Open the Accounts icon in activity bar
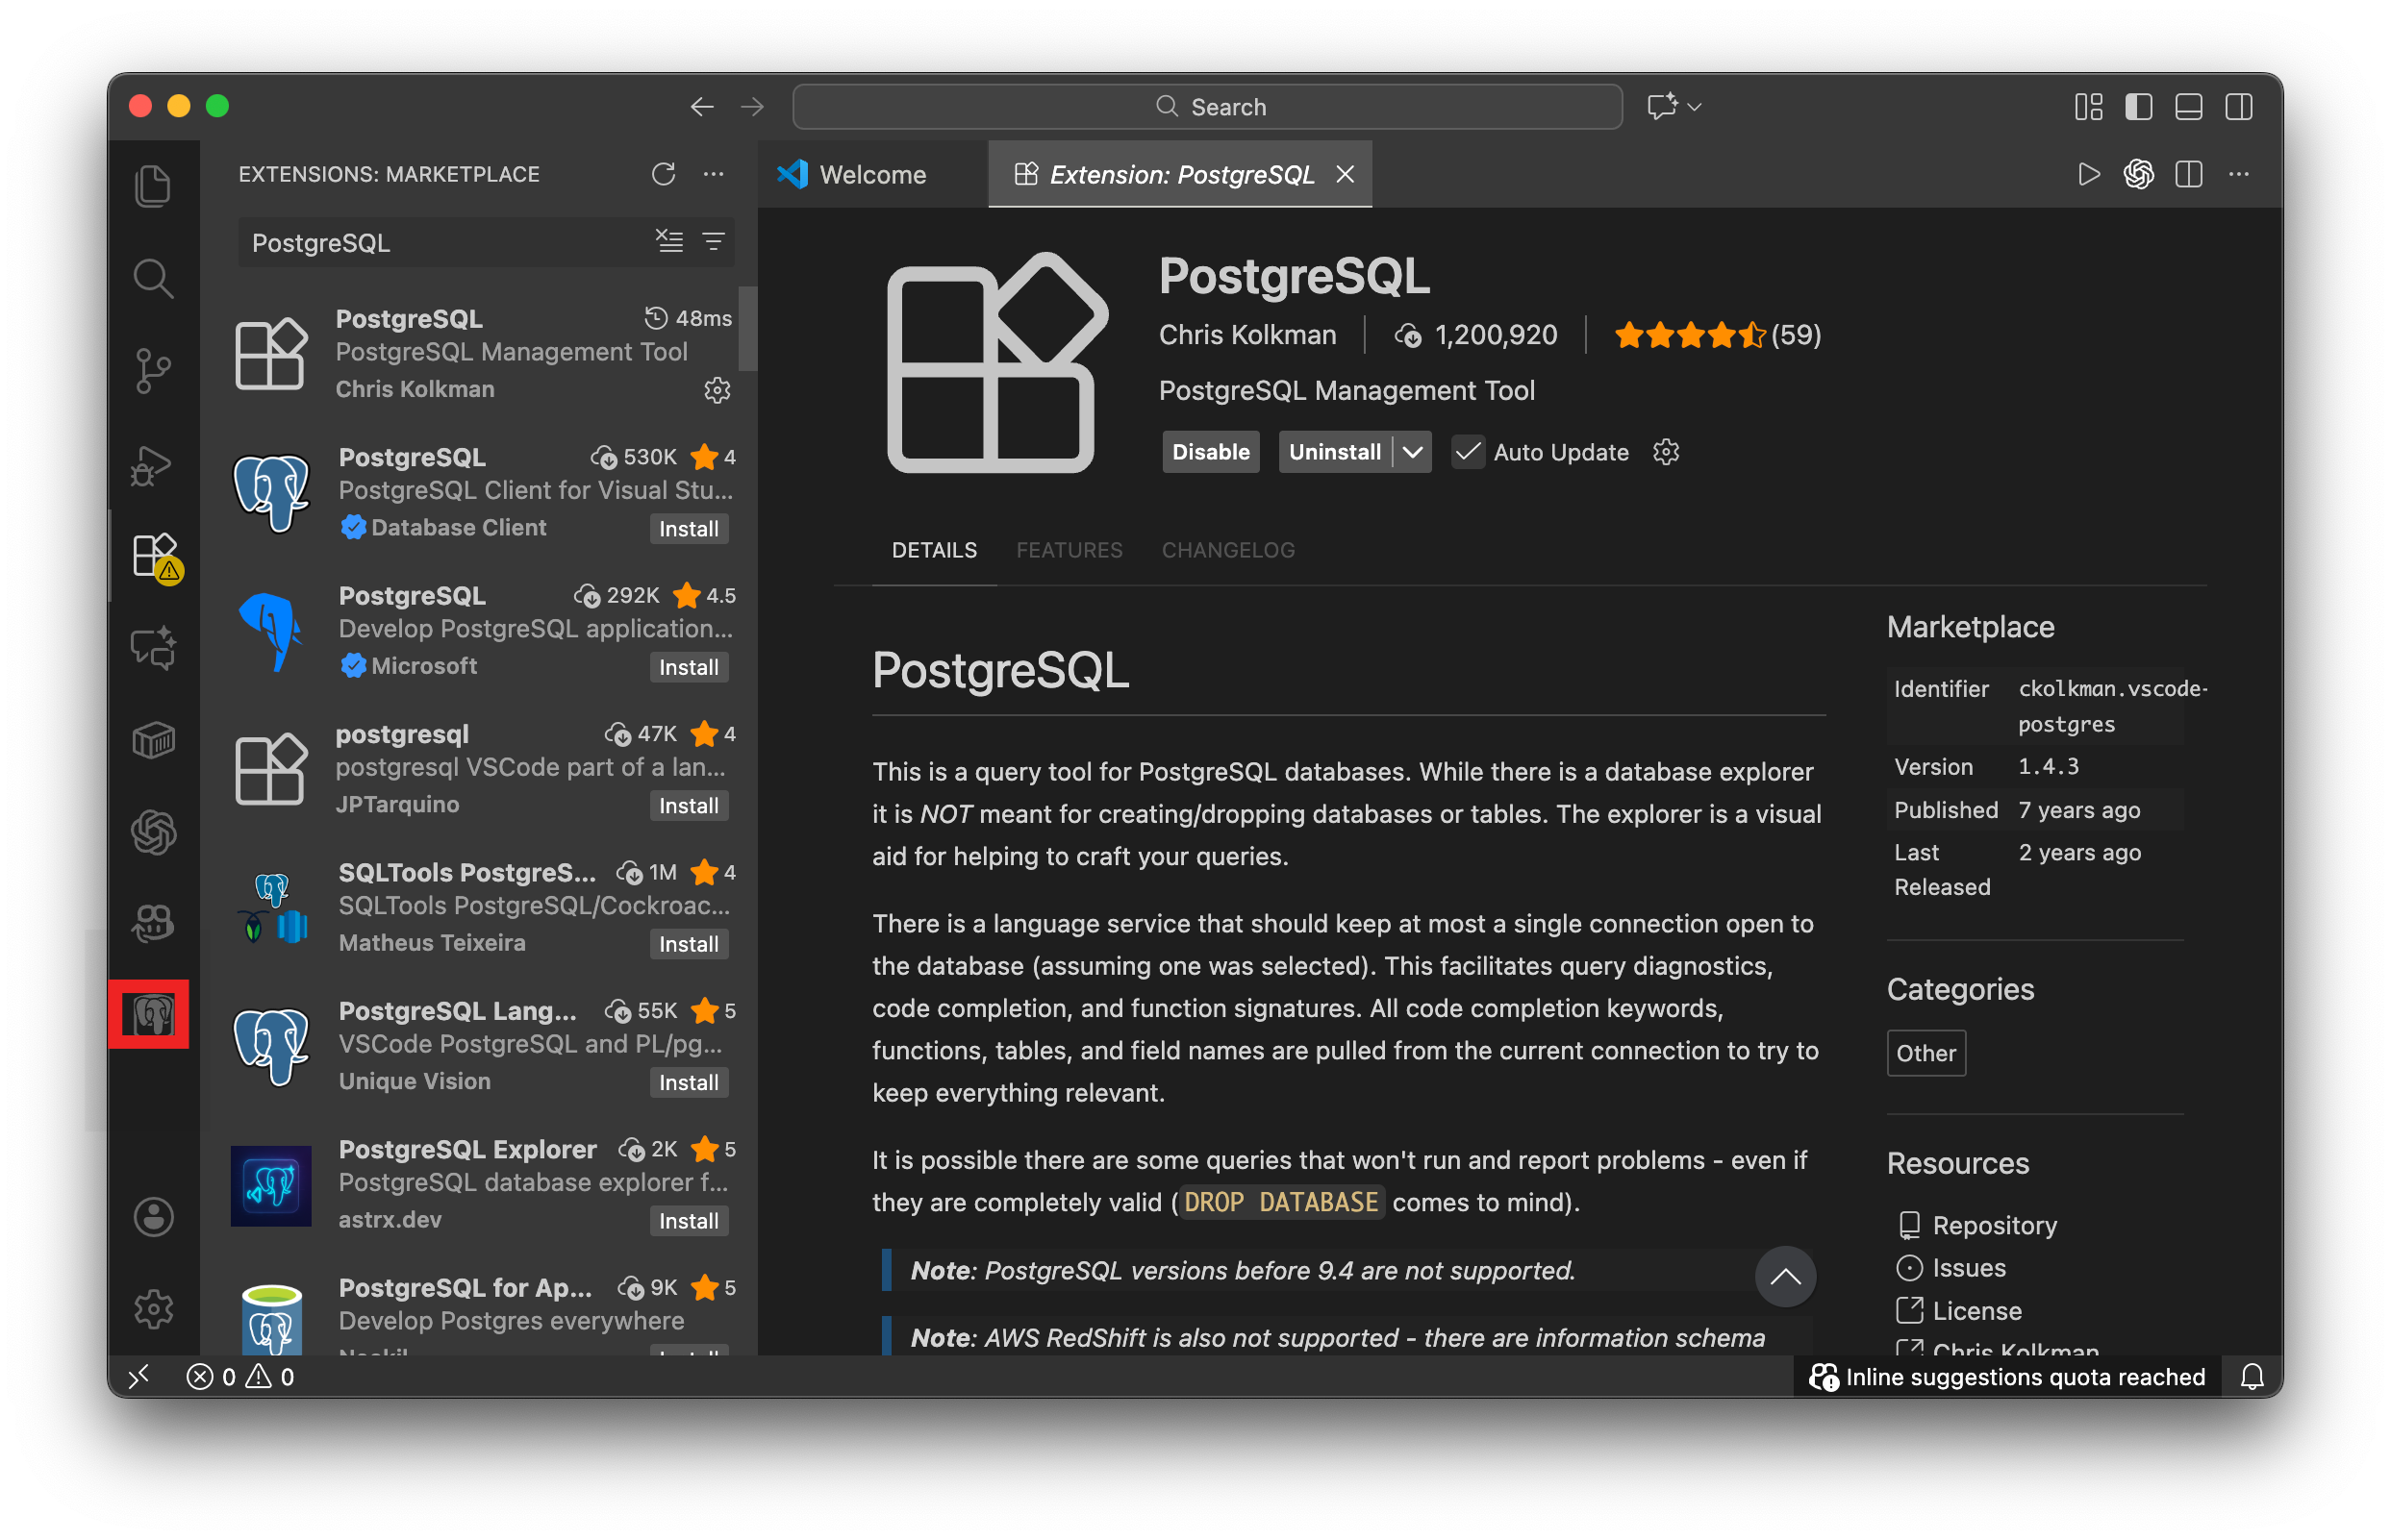 [152, 1216]
